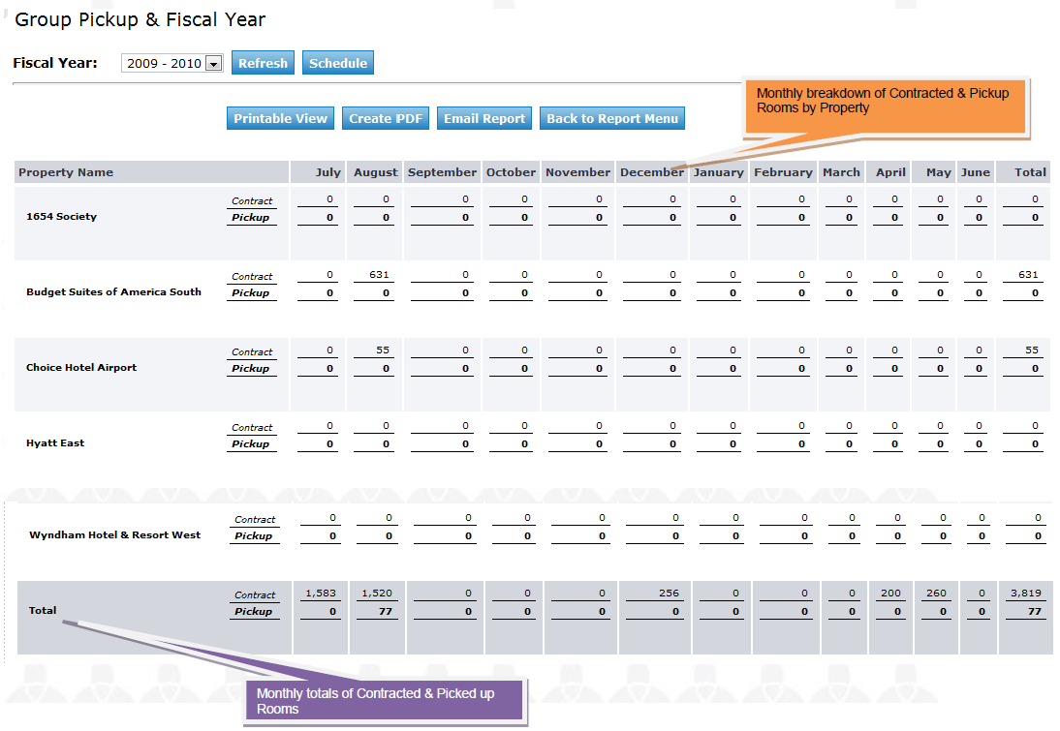Screen dimensions: 1060x731
Task: Click the Contract label for 1654 Society
Action: (x=252, y=200)
